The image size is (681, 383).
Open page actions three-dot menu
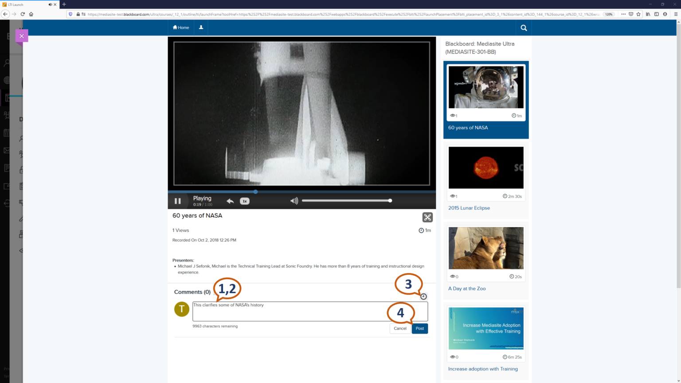(623, 14)
